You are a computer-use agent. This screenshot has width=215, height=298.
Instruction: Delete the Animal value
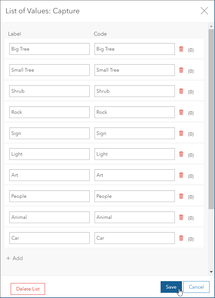[181, 217]
